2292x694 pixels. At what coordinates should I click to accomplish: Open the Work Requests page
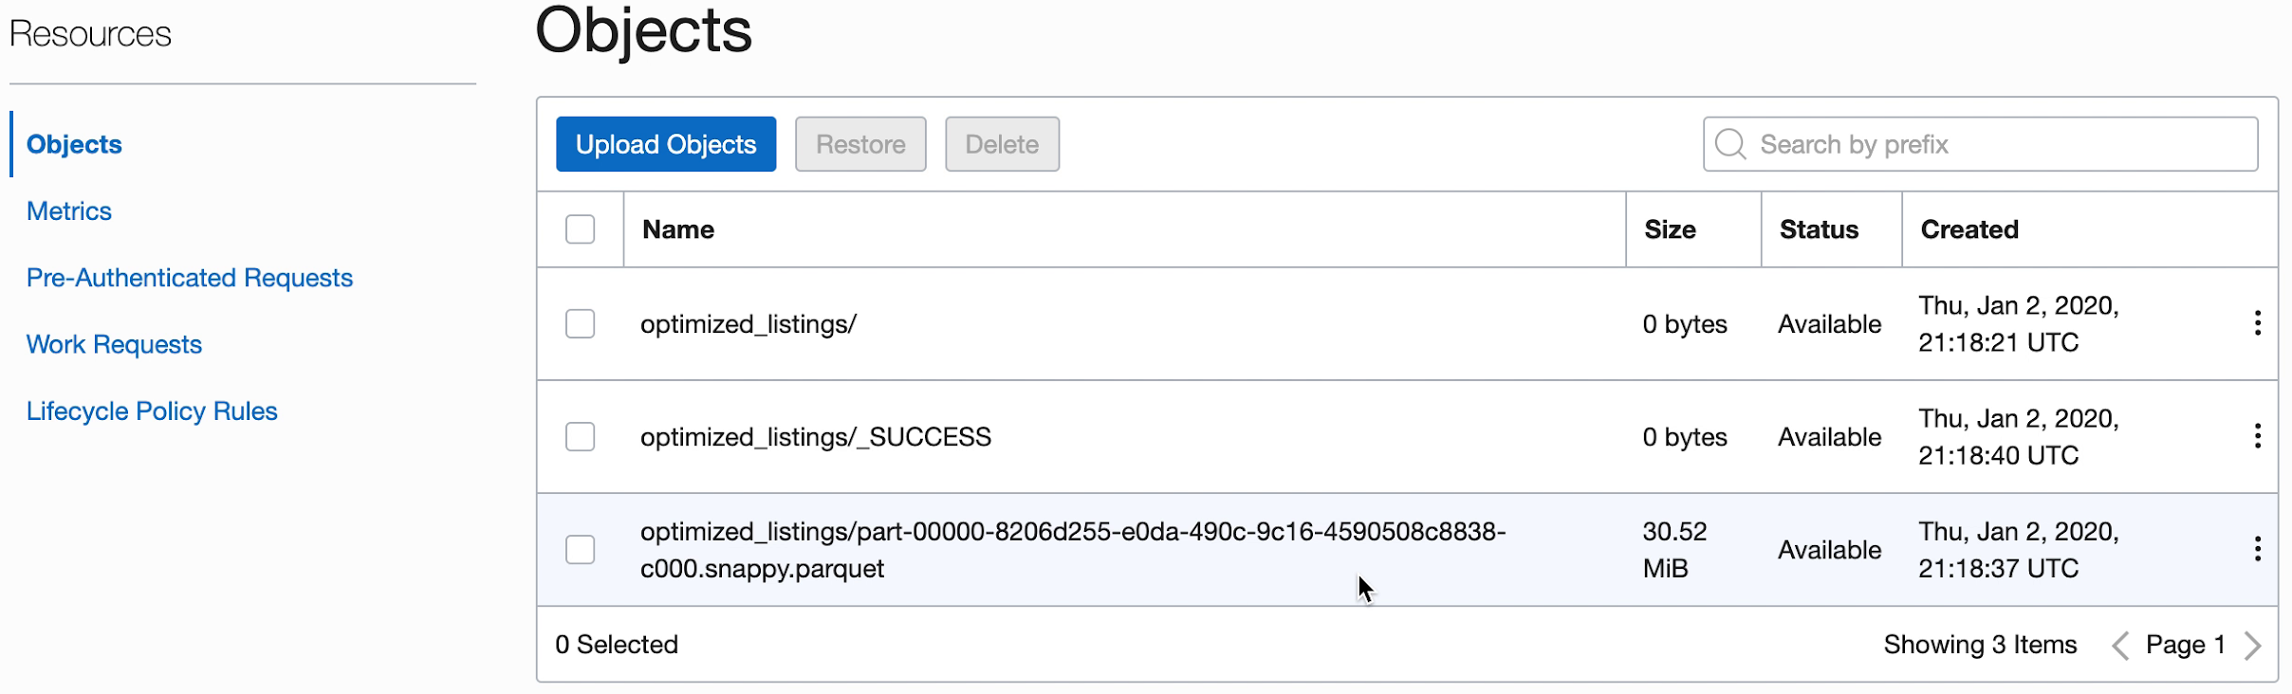[113, 343]
